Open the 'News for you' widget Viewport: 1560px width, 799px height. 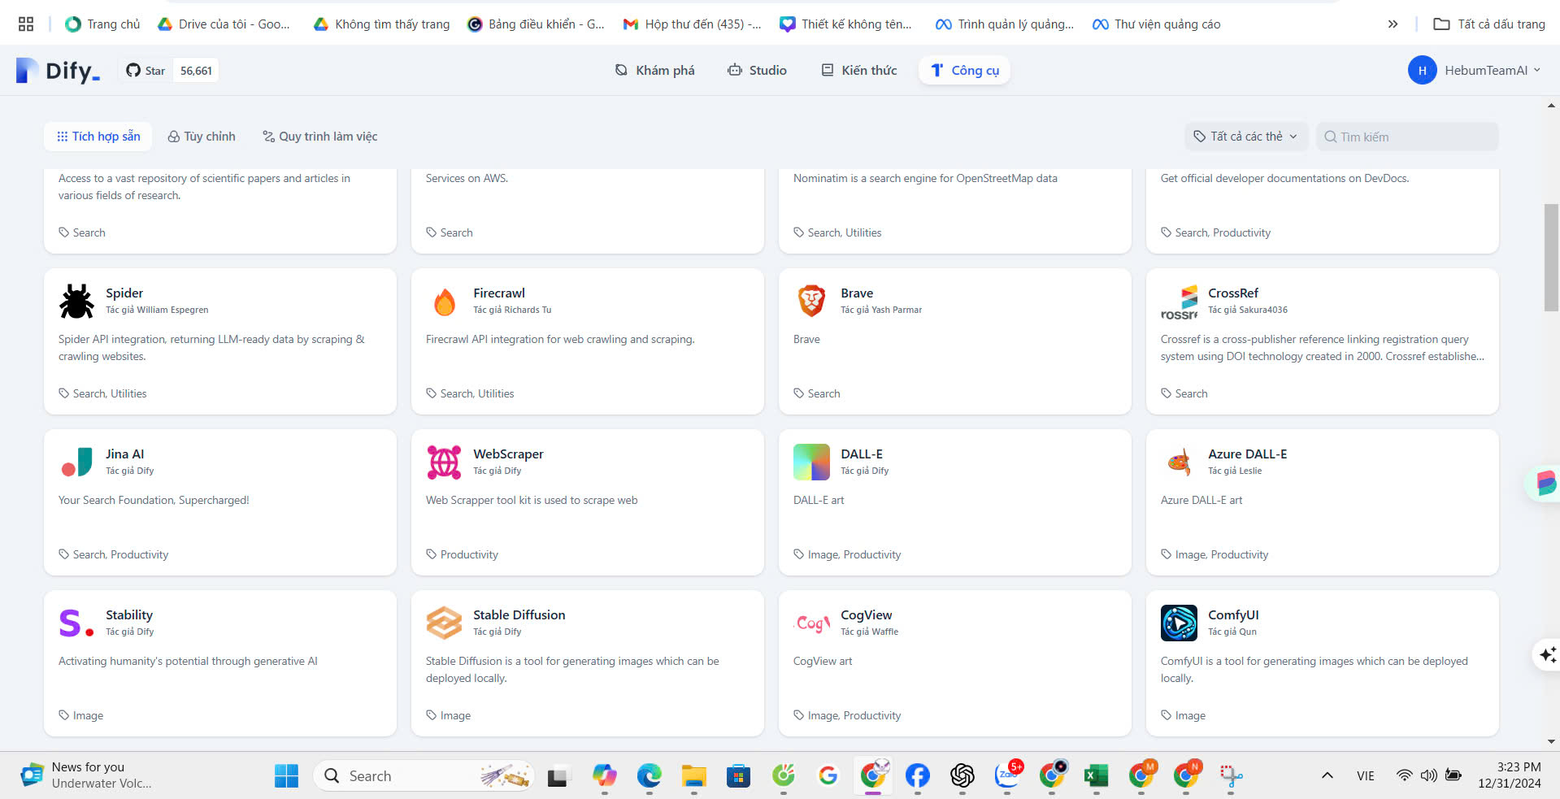86,775
